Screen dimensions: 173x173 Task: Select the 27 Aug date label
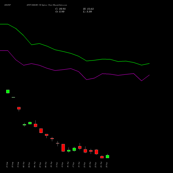point(7,165)
